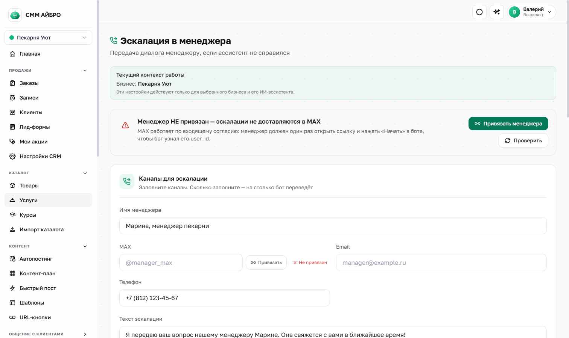Open the Пекарня Уют business dropdown
Viewport: 569px width, 338px height.
click(48, 38)
